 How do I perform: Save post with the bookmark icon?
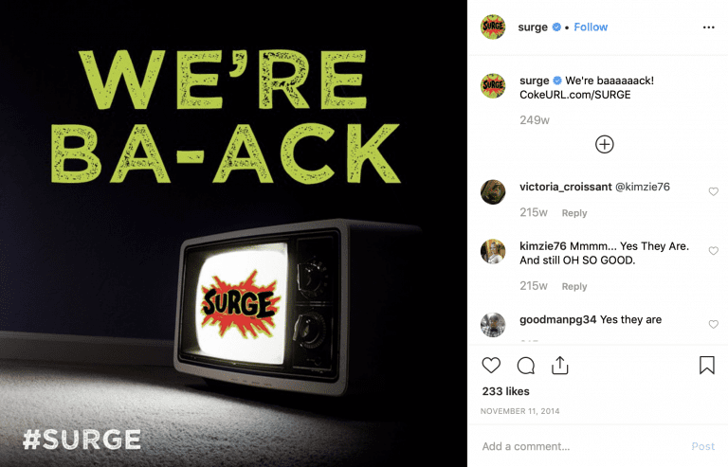pyautogui.click(x=706, y=365)
